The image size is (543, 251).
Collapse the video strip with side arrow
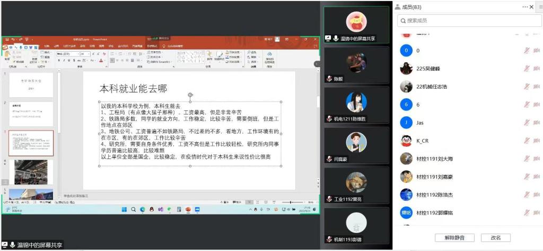(317, 63)
